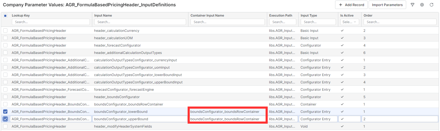The height and width of the screenshot is (131, 440).
Task: Open table settings gear icon
Action: 422,5
